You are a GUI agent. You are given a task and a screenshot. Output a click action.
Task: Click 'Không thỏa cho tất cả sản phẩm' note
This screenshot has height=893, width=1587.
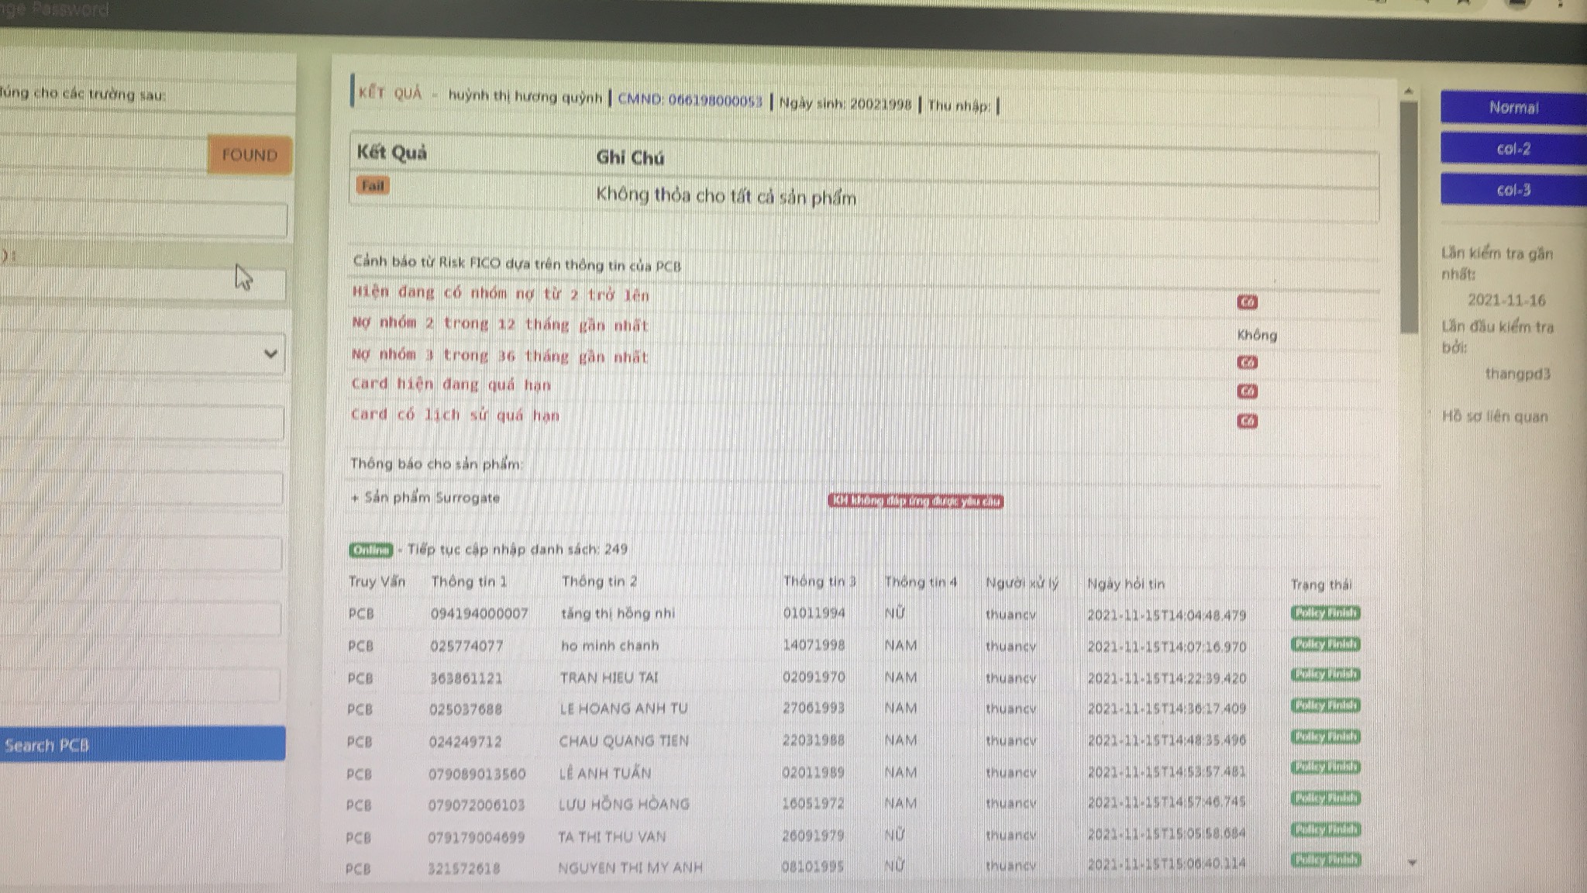[726, 196]
